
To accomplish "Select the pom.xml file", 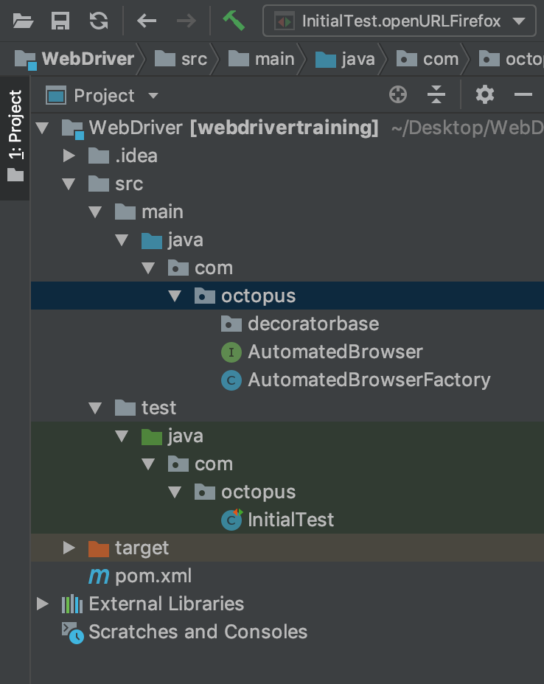I will pos(153,576).
